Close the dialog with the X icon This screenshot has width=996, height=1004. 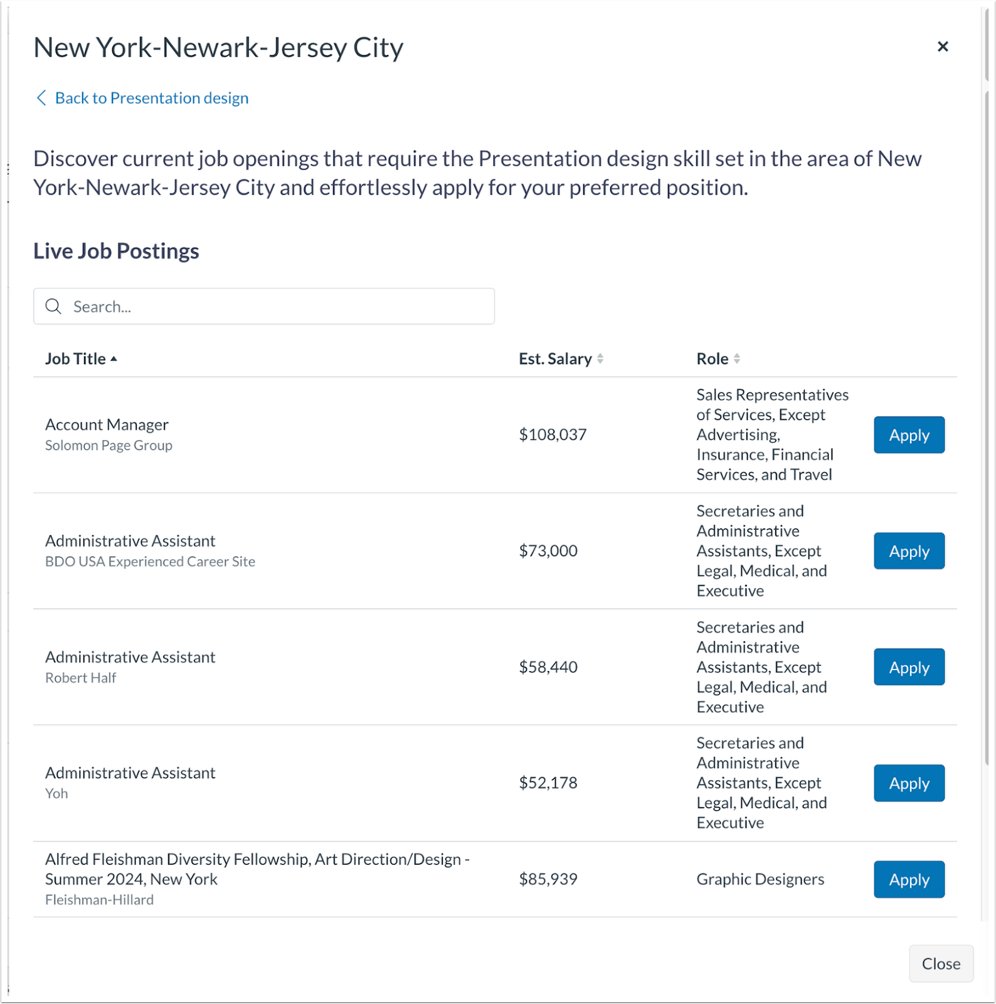tap(942, 46)
